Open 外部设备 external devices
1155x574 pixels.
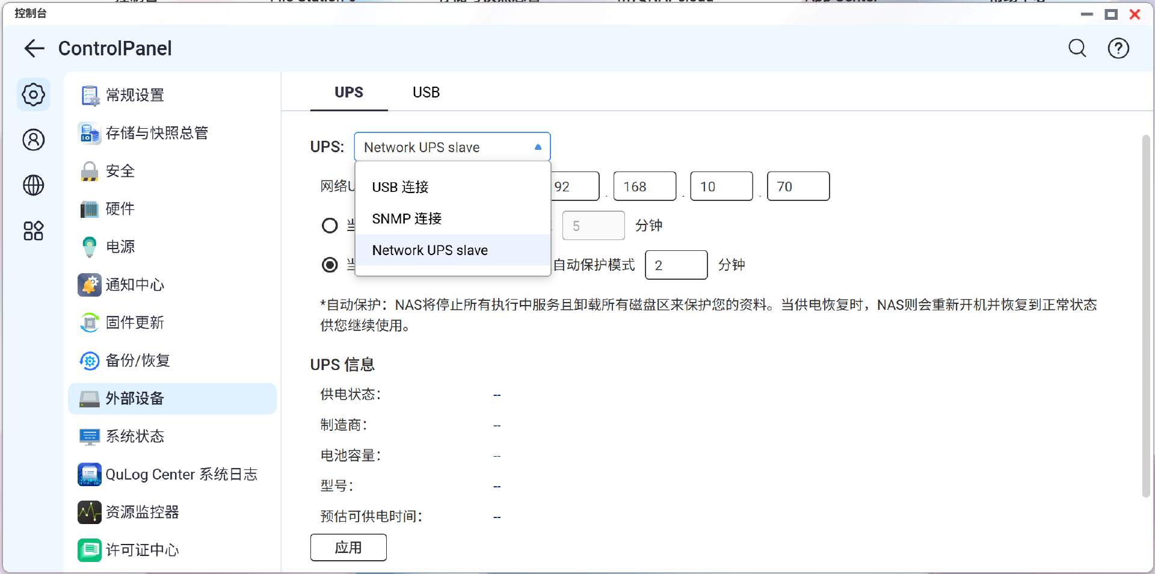pos(172,398)
